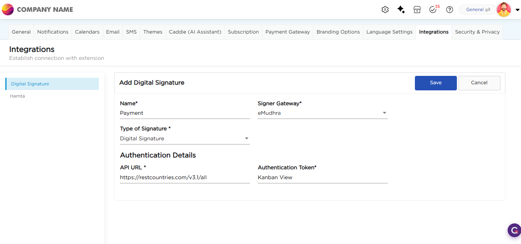This screenshot has width=521, height=244.
Task: Open the tasks checkmark icon with 35 badge
Action: click(x=433, y=10)
